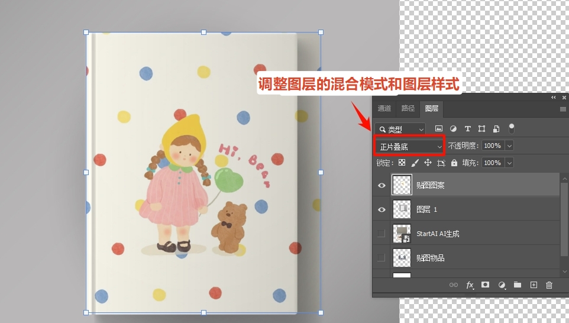Add a layer mask using the mask icon
569x323 pixels.
[x=486, y=285]
